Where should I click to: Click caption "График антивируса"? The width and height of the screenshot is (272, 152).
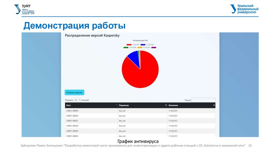point(138,141)
